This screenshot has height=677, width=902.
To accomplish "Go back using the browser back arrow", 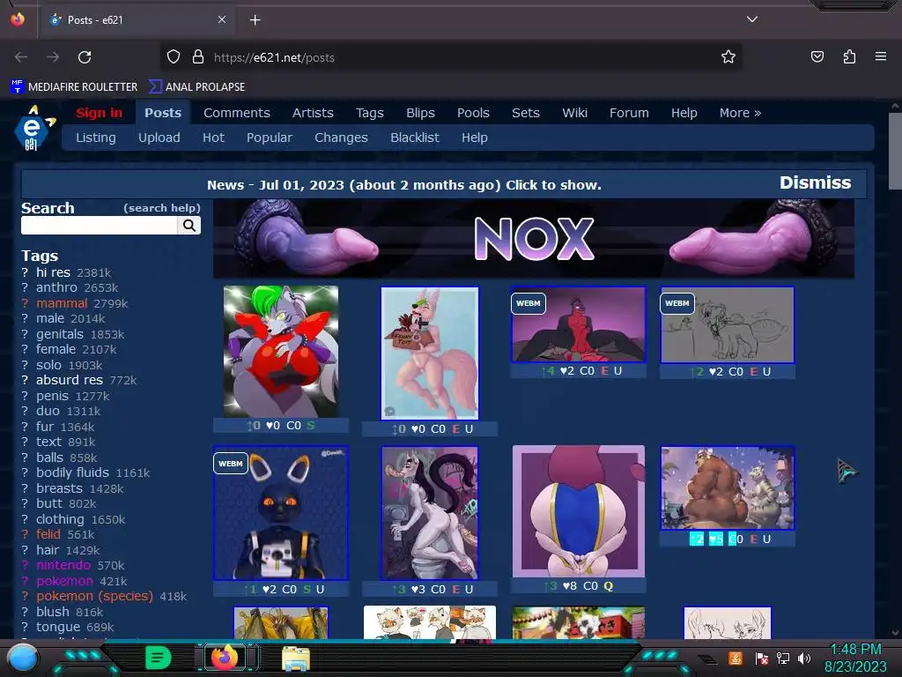I will [21, 57].
